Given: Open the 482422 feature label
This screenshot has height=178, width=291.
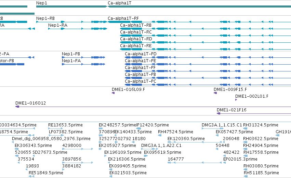Looking at the screenshot, I should point(232,153).
